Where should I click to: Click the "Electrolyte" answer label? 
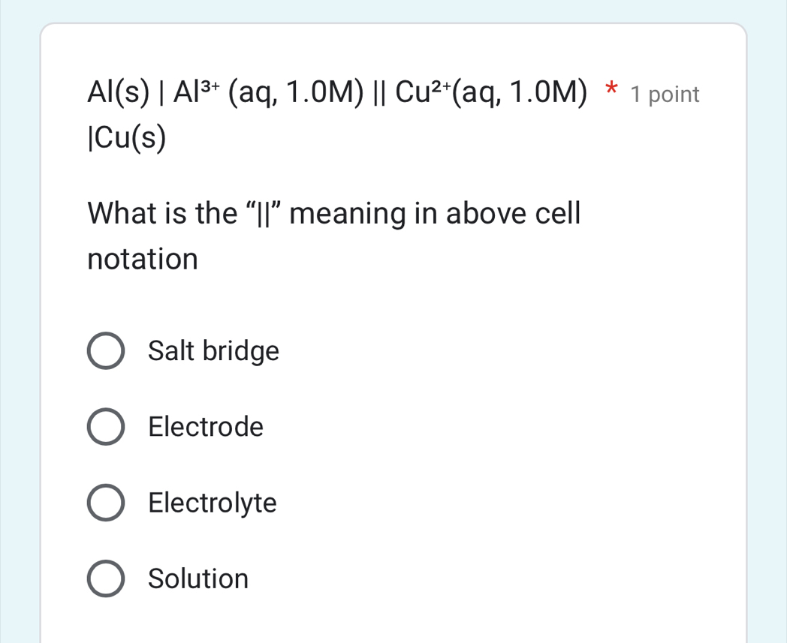point(213,503)
